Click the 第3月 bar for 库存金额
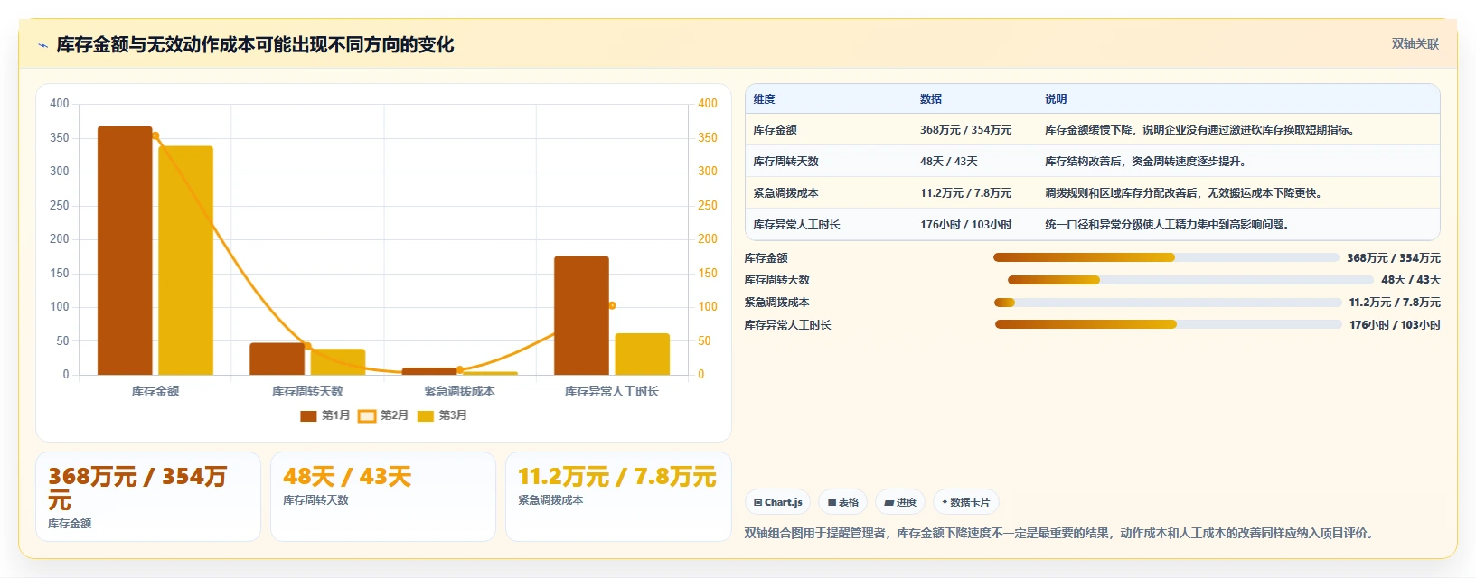 (x=185, y=260)
